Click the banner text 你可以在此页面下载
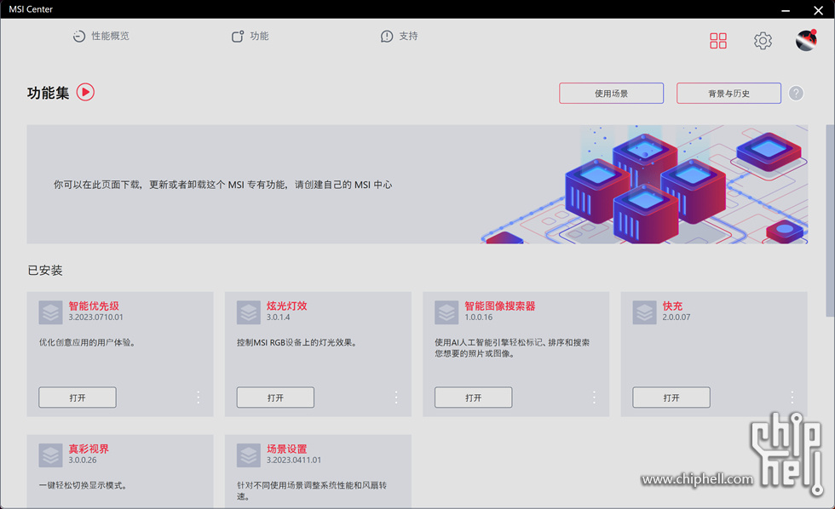Image resolution: width=835 pixels, height=509 pixels. (x=222, y=185)
